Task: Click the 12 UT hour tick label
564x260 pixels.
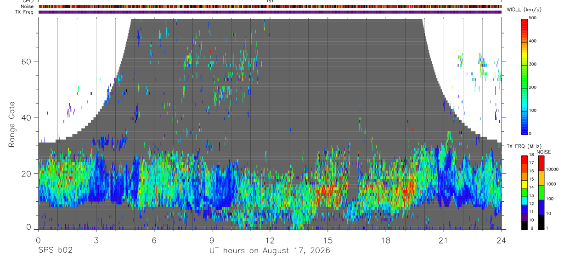Action: (x=270, y=240)
